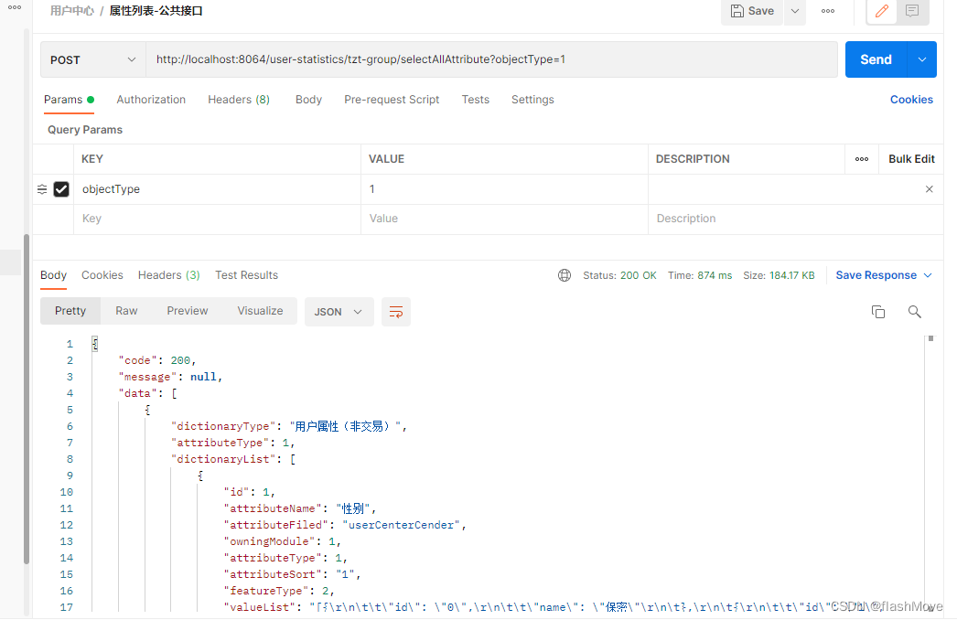The height and width of the screenshot is (620, 957).
Task: Open the POST method dropdown
Action: pos(92,59)
